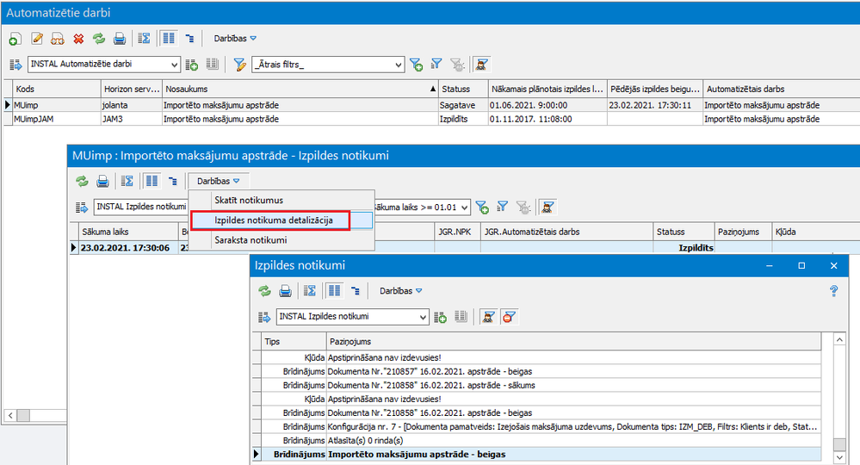Open the INSTAL Izpildes notikumi dropdown in popup
Screen dimensions: 860x465
click(423, 317)
